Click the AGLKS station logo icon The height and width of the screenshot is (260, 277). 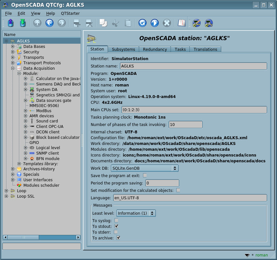point(91,39)
